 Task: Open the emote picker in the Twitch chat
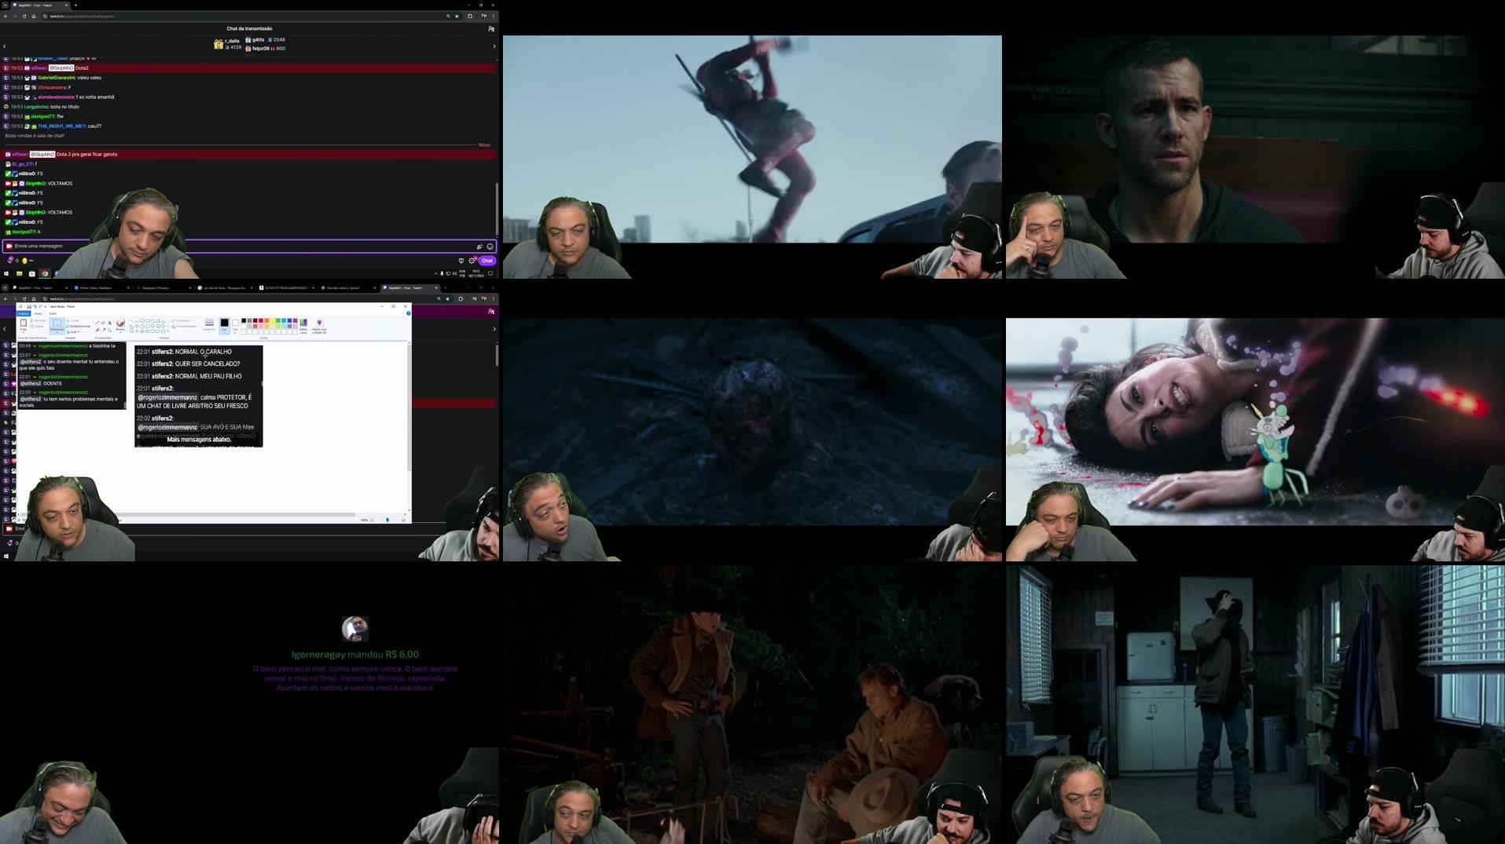tap(490, 247)
